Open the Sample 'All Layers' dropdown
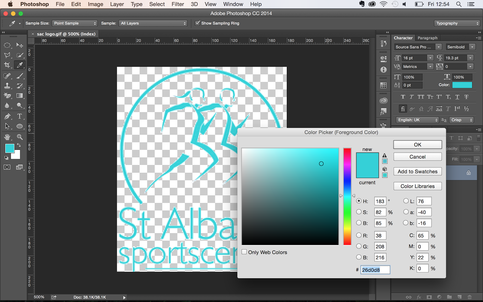Viewport: 483px width, 302px height. 153,23
